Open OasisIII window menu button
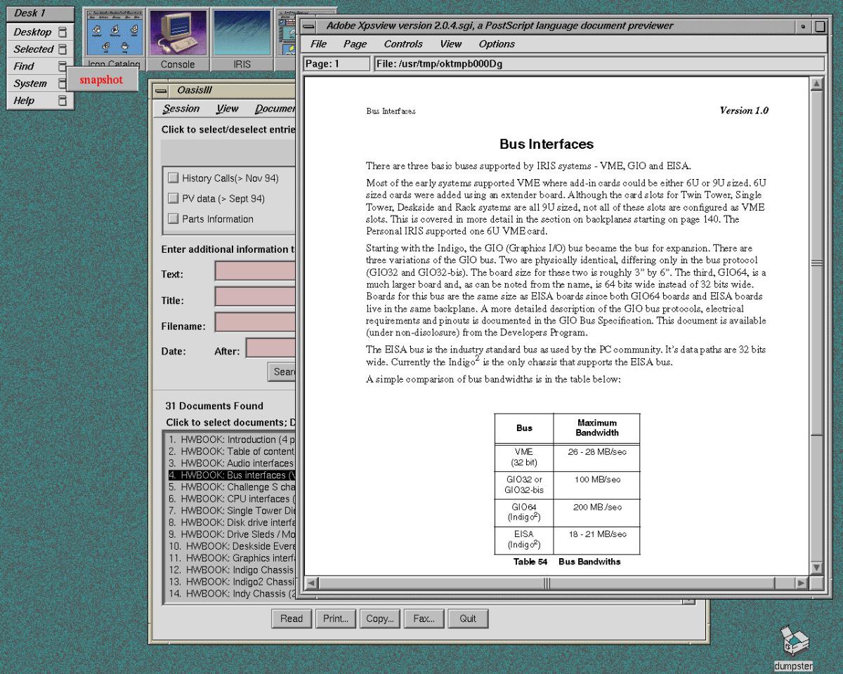 click(162, 91)
